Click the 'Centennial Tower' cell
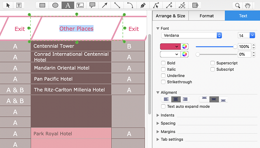260x148 pixels. pyautogui.click(x=71, y=46)
